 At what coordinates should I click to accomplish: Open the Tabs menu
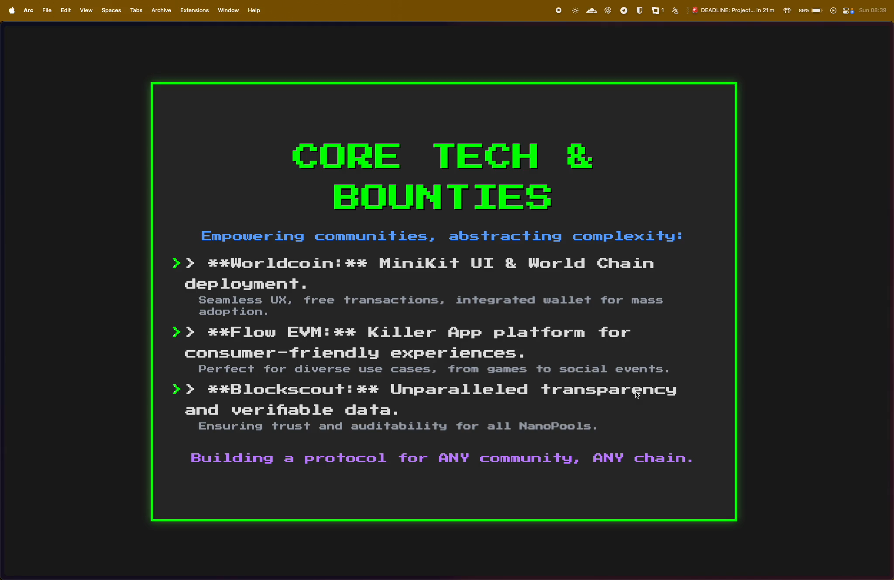pos(136,10)
